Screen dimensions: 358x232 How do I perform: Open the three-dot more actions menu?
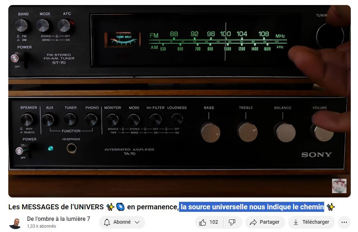(344, 222)
